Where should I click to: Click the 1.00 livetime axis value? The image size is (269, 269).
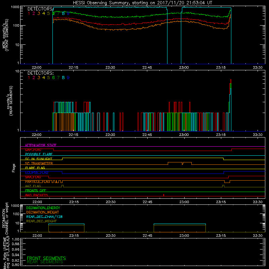pyautogui.click(x=15, y=239)
